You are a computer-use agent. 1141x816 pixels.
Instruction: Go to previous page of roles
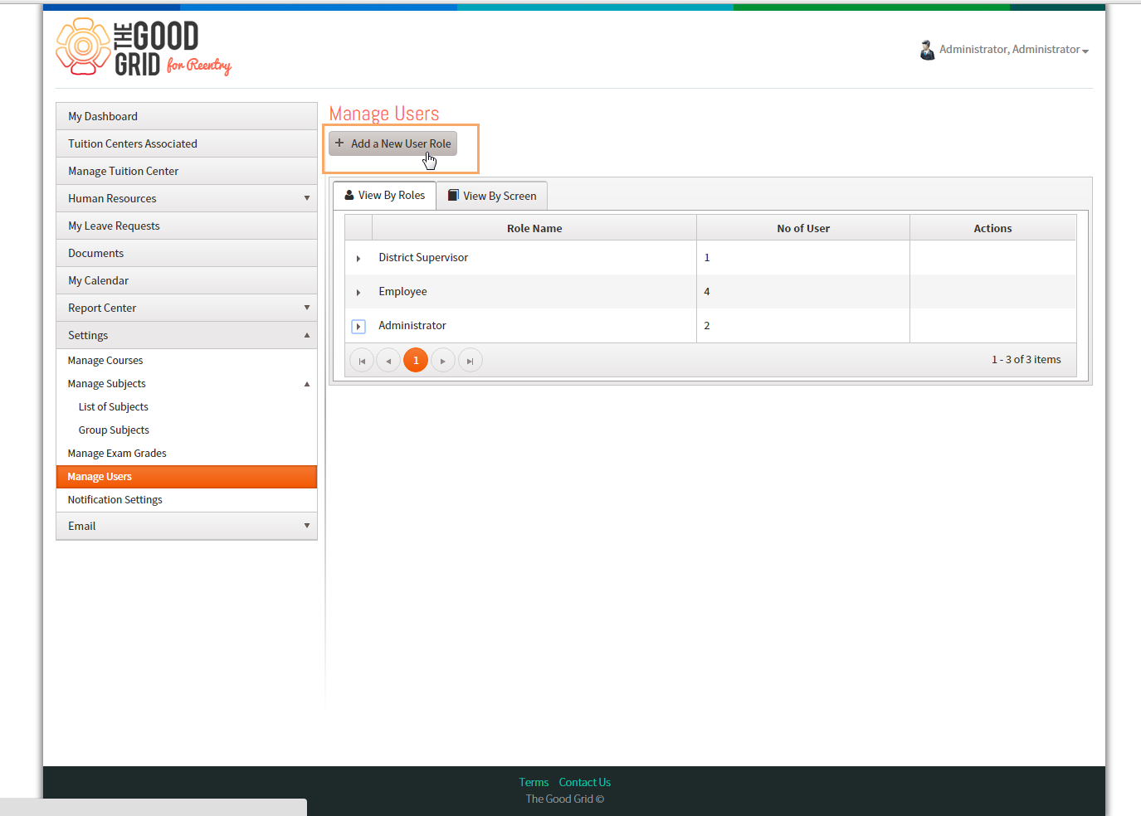[x=388, y=361]
